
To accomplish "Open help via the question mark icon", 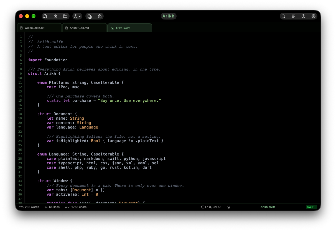I will point(303,16).
